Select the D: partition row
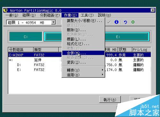 [x=79, y=65]
